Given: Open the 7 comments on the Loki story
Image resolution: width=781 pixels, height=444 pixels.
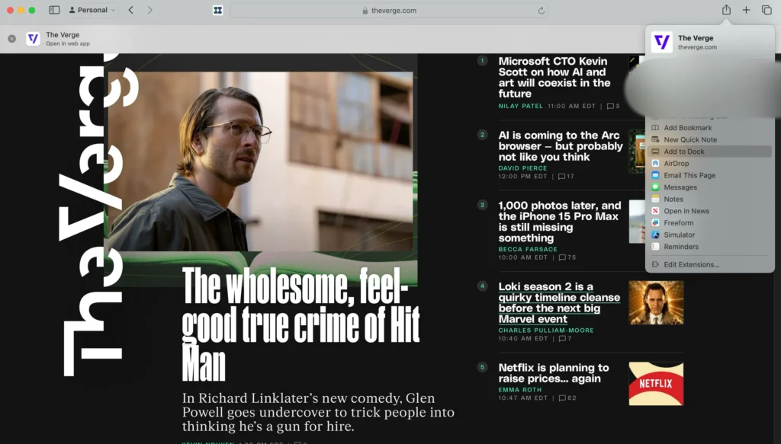Looking at the screenshot, I should click(565, 339).
